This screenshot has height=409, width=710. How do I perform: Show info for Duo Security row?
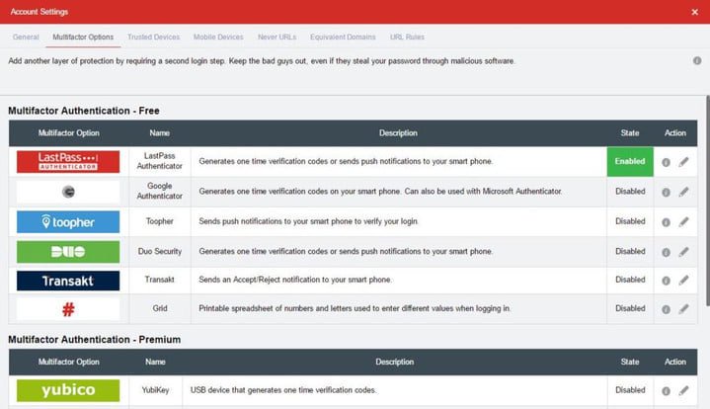(x=666, y=252)
